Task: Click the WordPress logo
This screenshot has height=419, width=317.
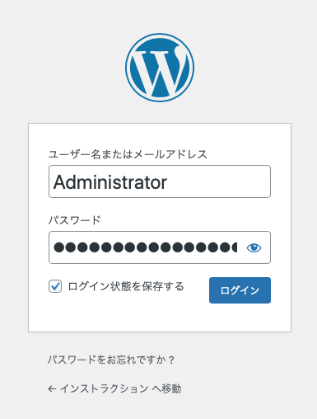Action: tap(160, 68)
